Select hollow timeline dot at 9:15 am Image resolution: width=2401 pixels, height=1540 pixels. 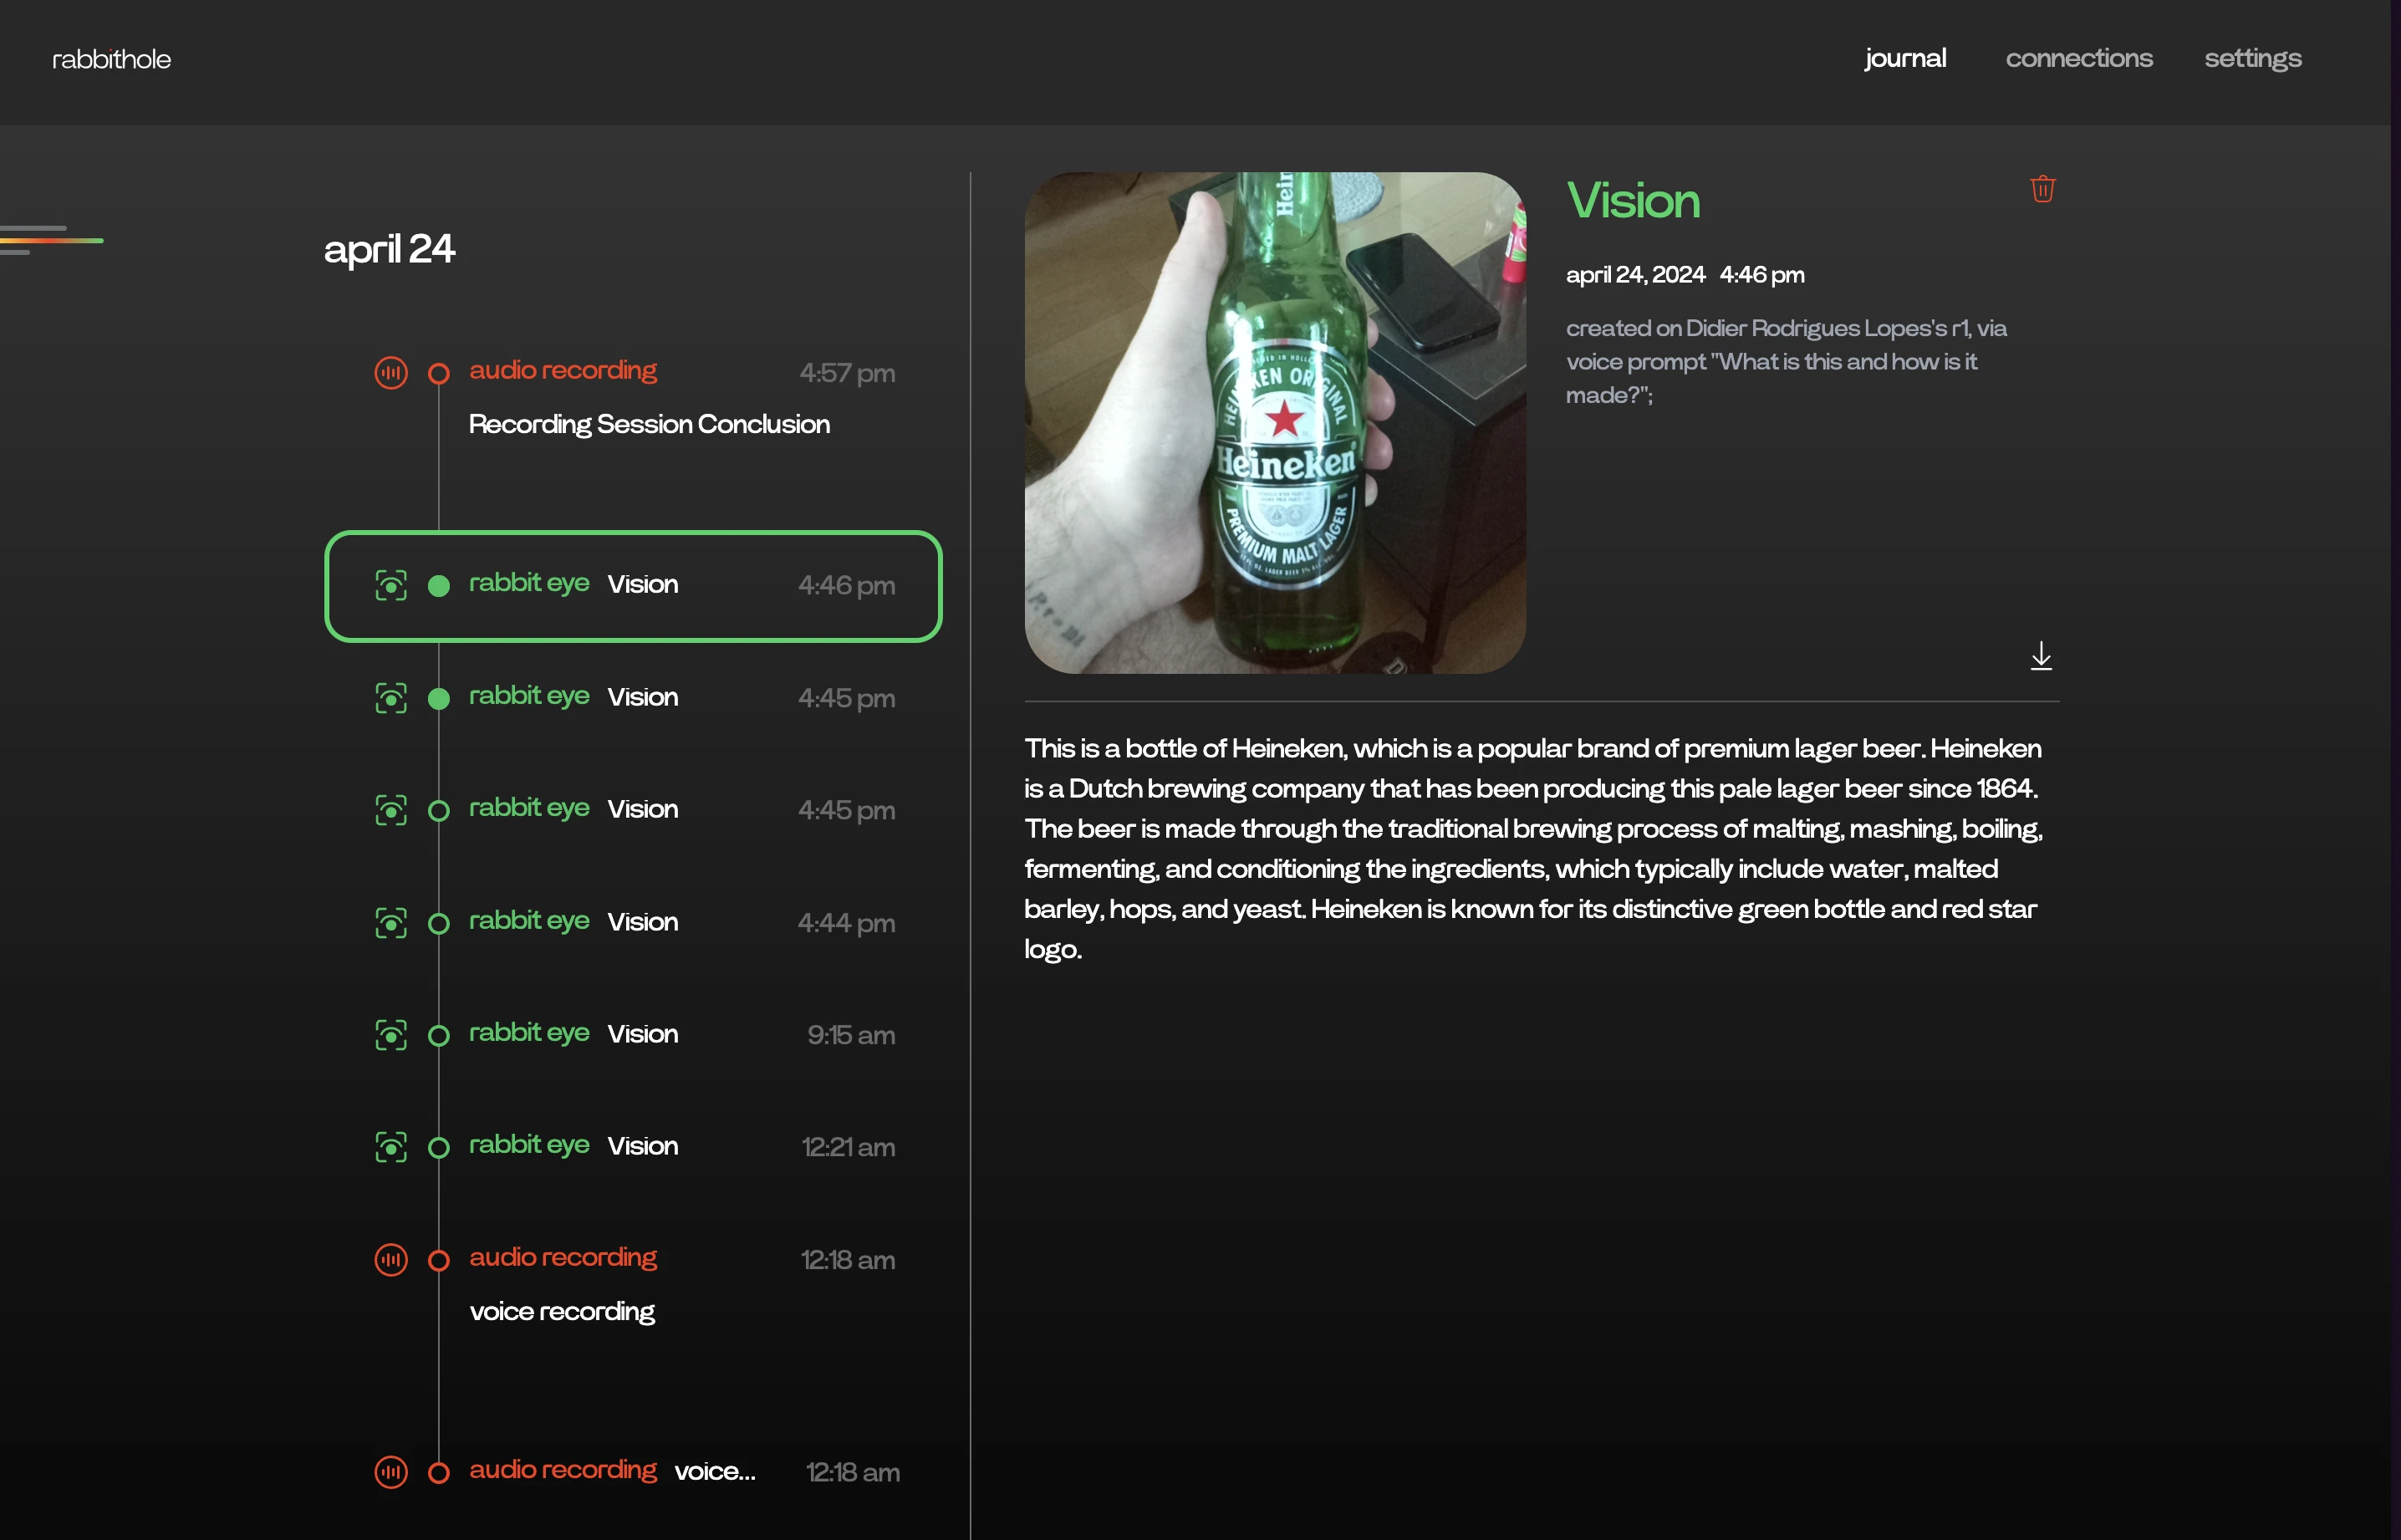point(438,1035)
